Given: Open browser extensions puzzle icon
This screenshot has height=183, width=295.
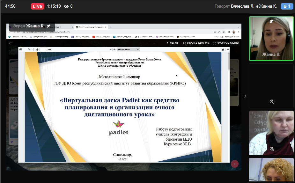Looking at the screenshot, I should coord(229,32).
